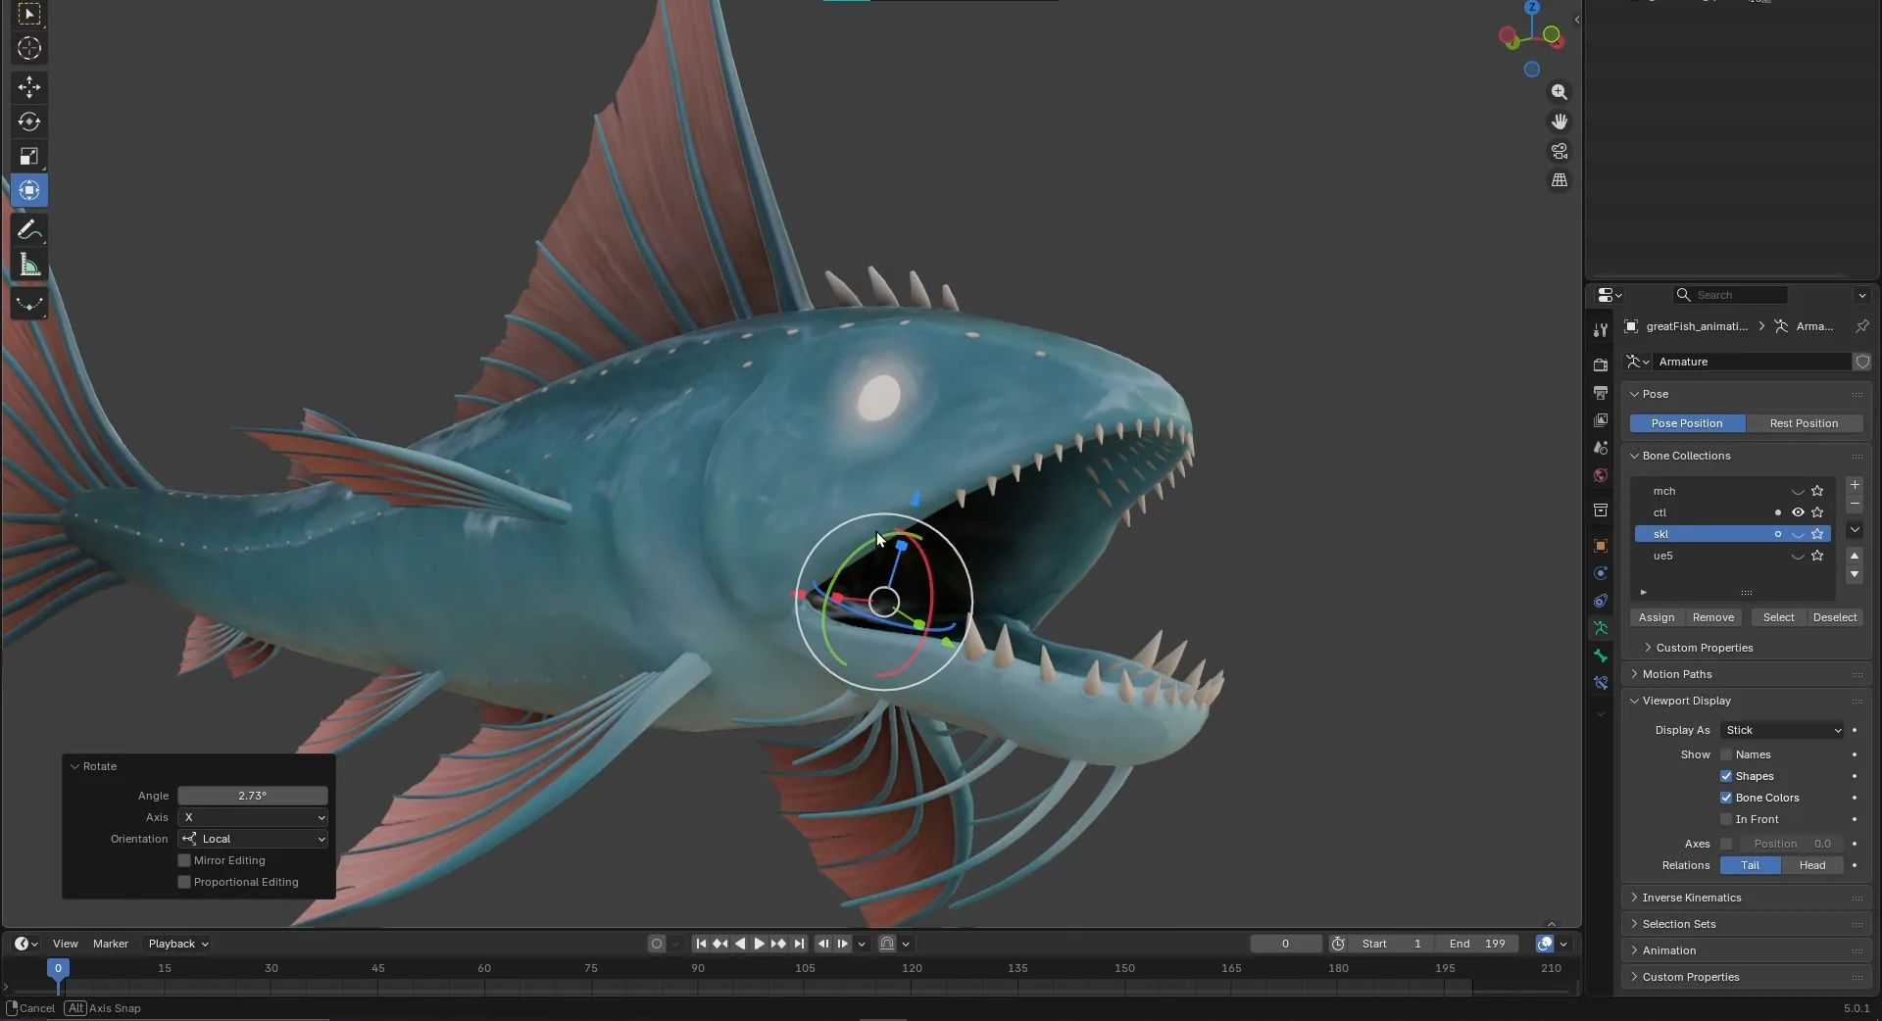Open the Playback menu
Viewport: 1882px width, 1021px height.
[178, 944]
